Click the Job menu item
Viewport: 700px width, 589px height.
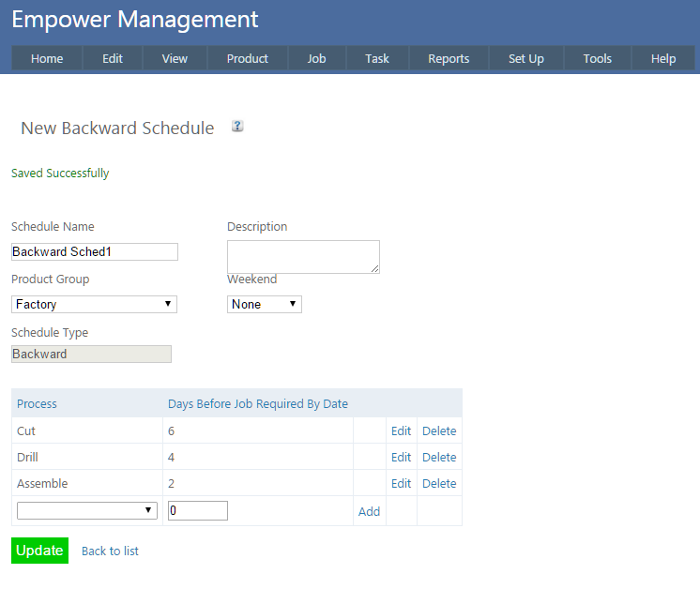coord(316,58)
